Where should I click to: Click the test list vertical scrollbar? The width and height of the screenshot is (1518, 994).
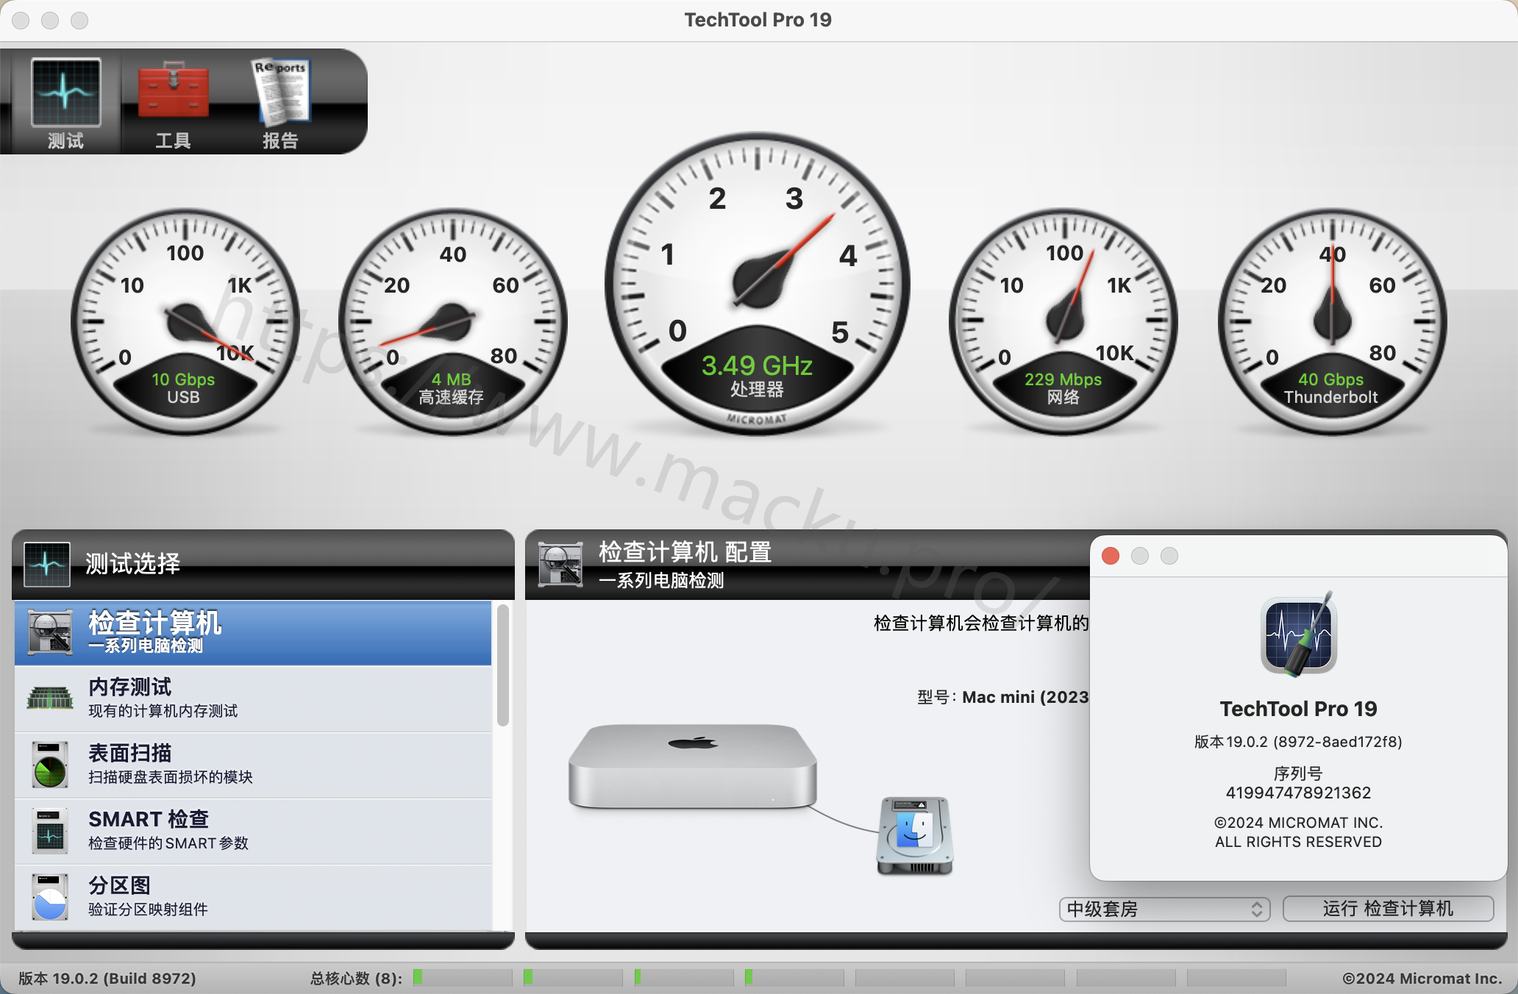(503, 665)
